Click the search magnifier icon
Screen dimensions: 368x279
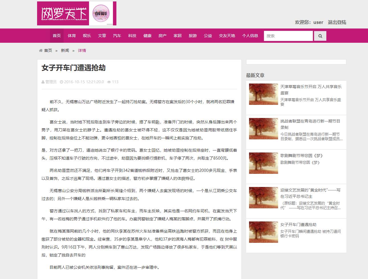(320, 36)
